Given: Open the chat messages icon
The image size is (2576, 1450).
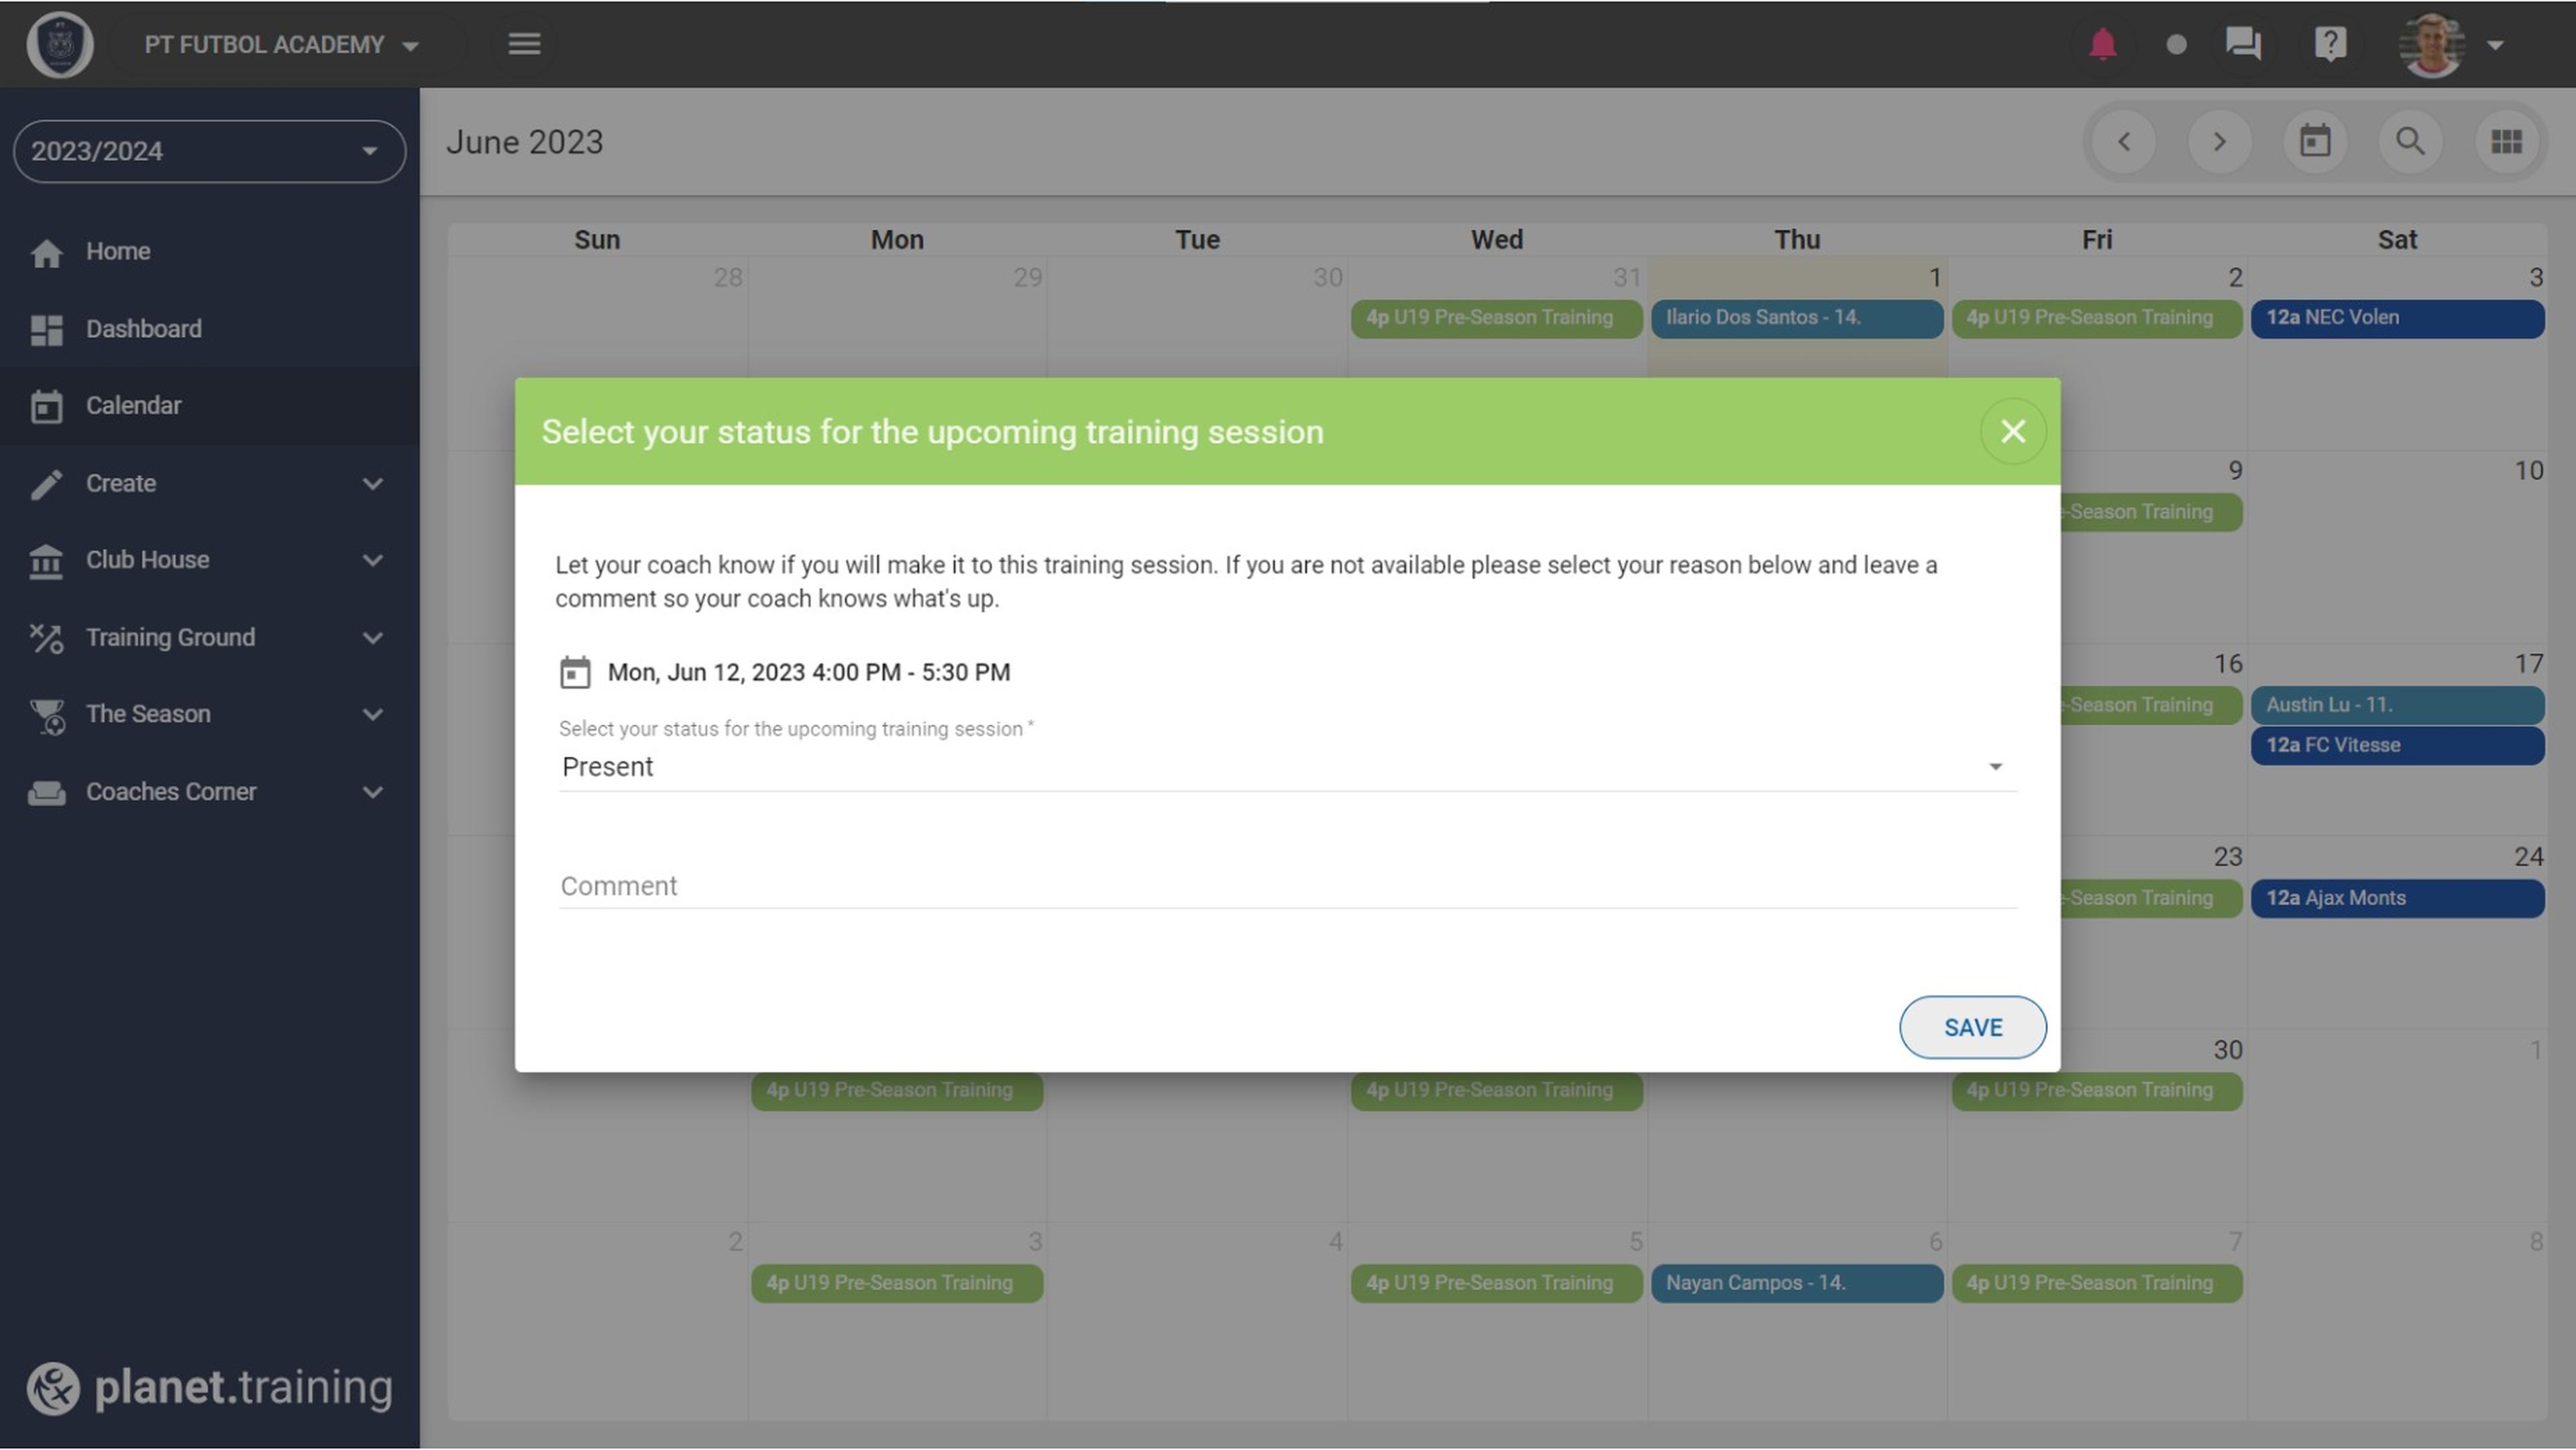Looking at the screenshot, I should pos(2242,44).
